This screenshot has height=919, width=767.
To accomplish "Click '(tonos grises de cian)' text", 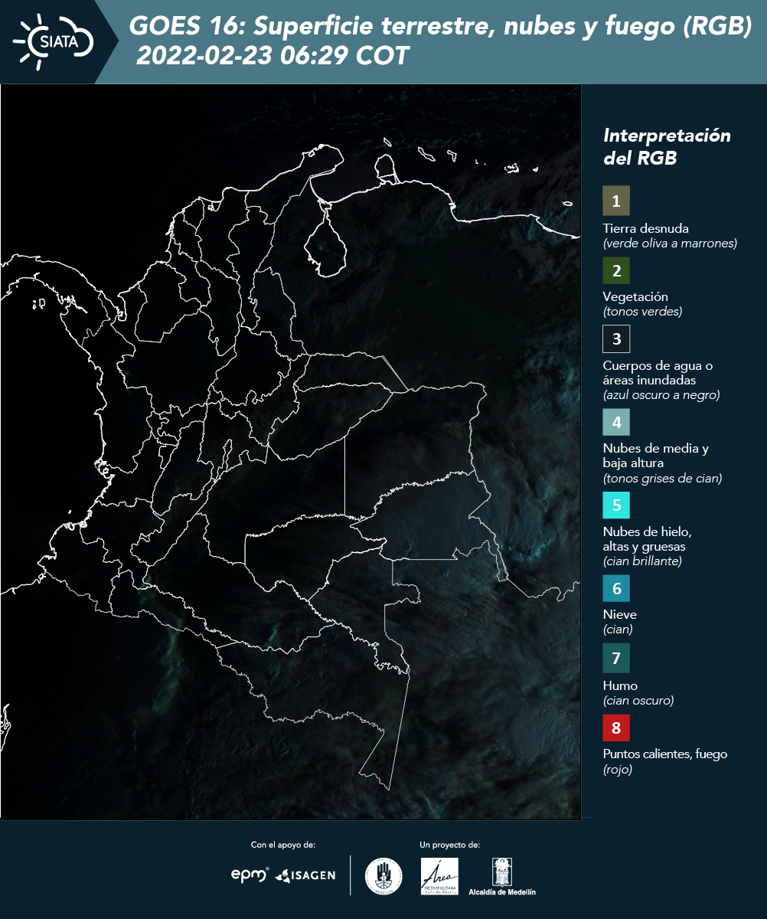I will (x=663, y=479).
